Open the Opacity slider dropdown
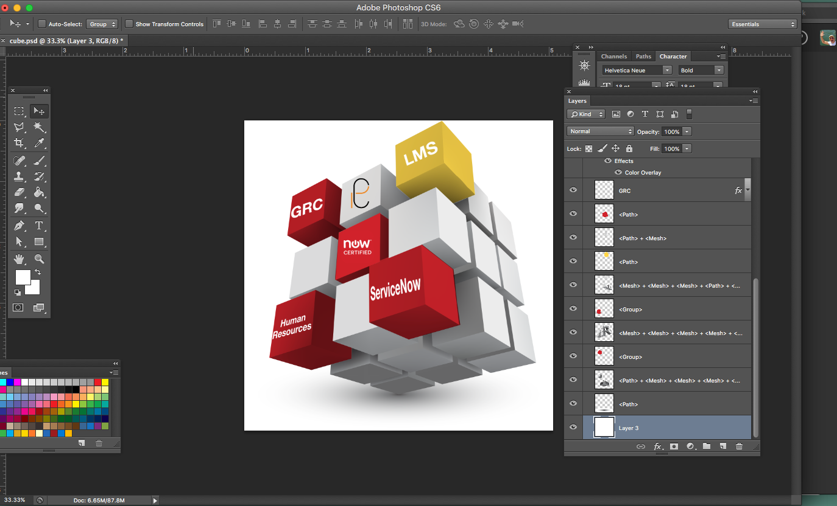837x506 pixels. [687, 131]
